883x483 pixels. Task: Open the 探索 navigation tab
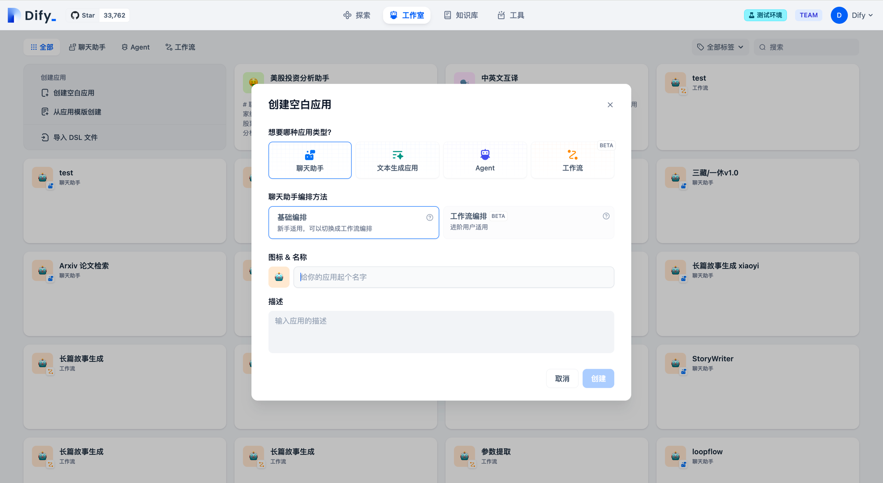[x=357, y=15]
